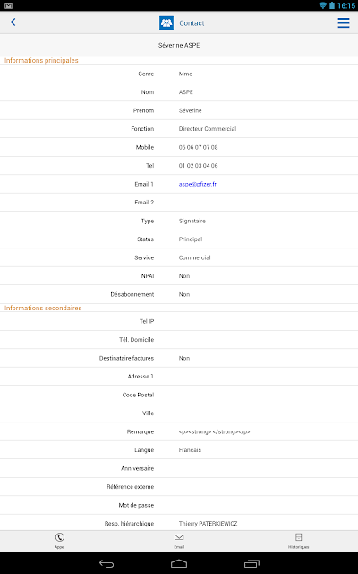Viewport: 358px width, 574px height.
Task: Tap the Séverine ASPE name banner
Action: (179, 45)
